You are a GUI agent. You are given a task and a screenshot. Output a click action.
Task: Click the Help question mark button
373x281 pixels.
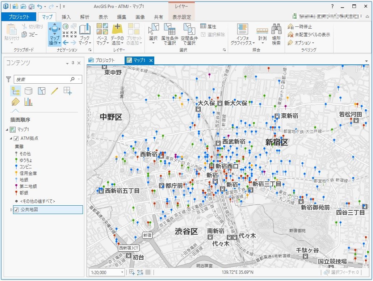(332, 7)
